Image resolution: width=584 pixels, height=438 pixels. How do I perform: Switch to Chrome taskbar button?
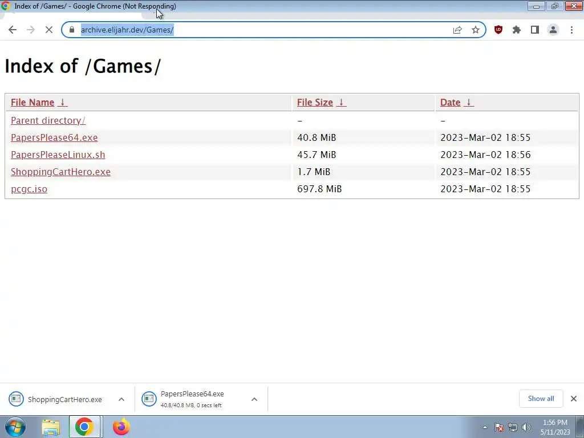coord(84,427)
